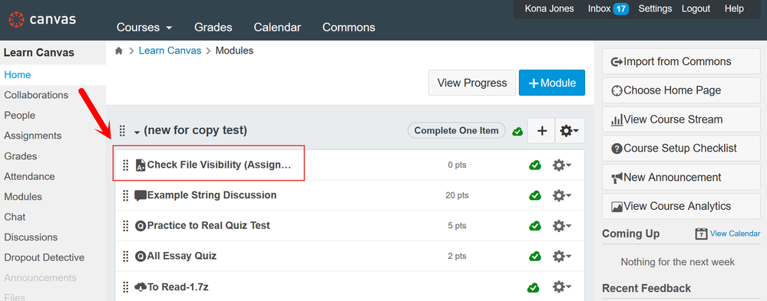Click drag handle for Example String Discussion
Image resolution: width=767 pixels, height=301 pixels.
click(126, 195)
